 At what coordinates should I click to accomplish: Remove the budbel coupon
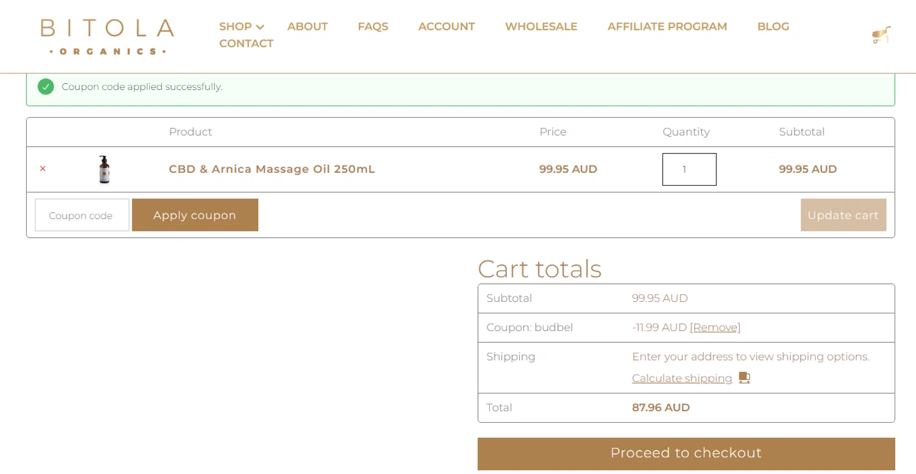pos(715,327)
